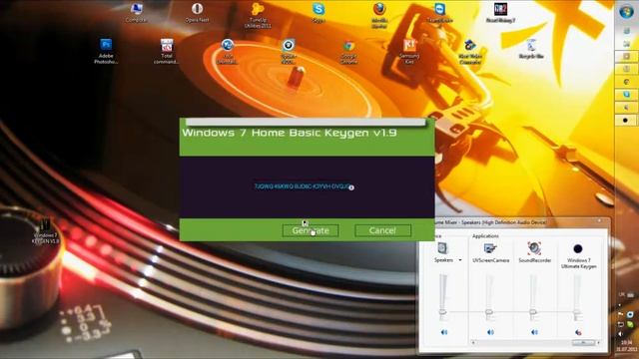This screenshot has height=359, width=639.
Task: Open the Recycle Bin desktop icon
Action: coord(531,49)
